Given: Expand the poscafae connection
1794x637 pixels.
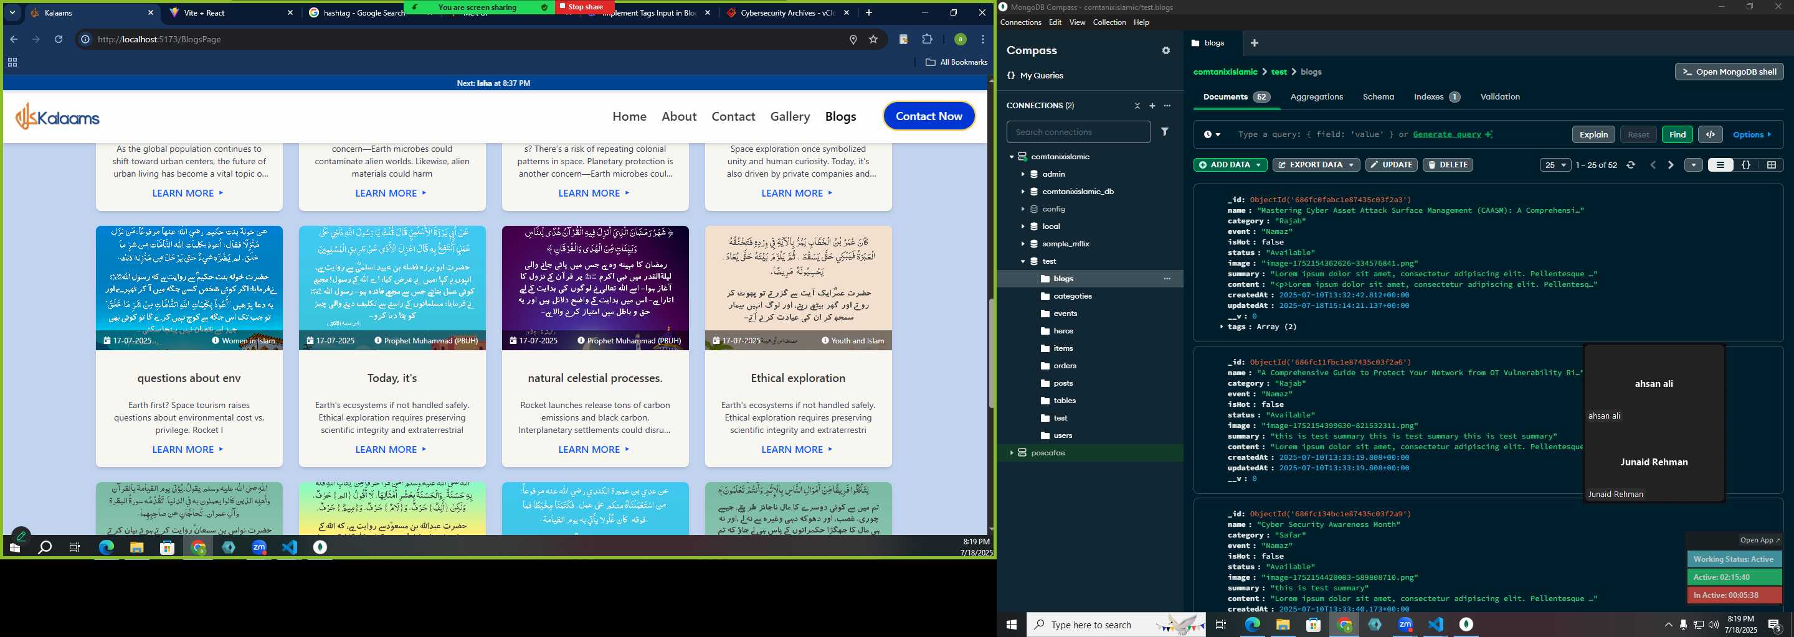Looking at the screenshot, I should [x=1011, y=453].
